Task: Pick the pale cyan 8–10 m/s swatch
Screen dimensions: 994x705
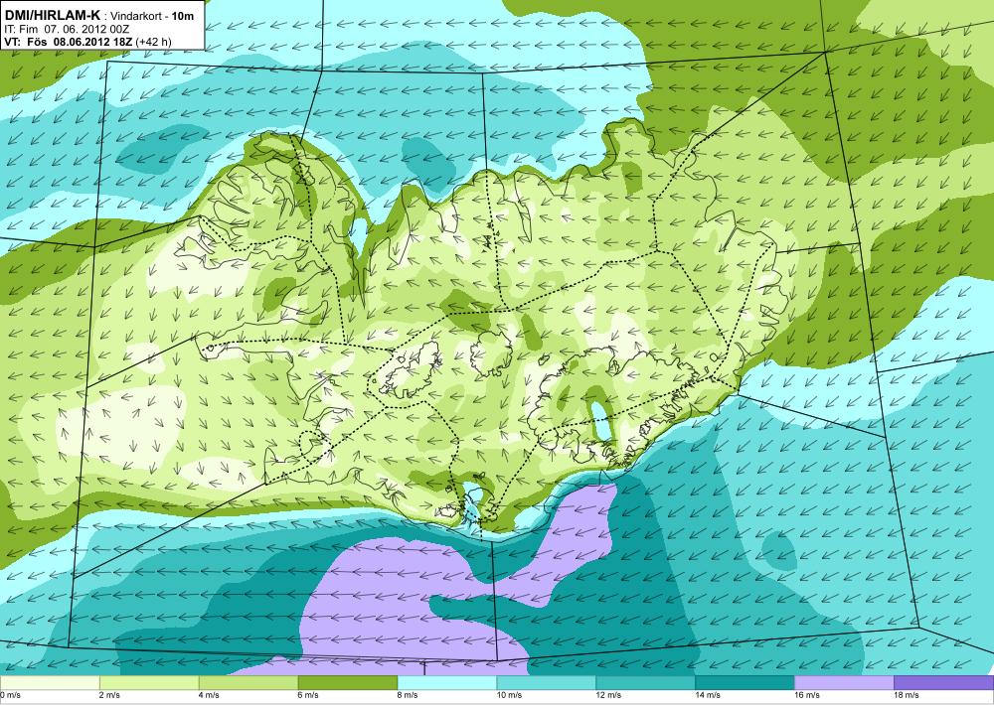Action: click(447, 683)
